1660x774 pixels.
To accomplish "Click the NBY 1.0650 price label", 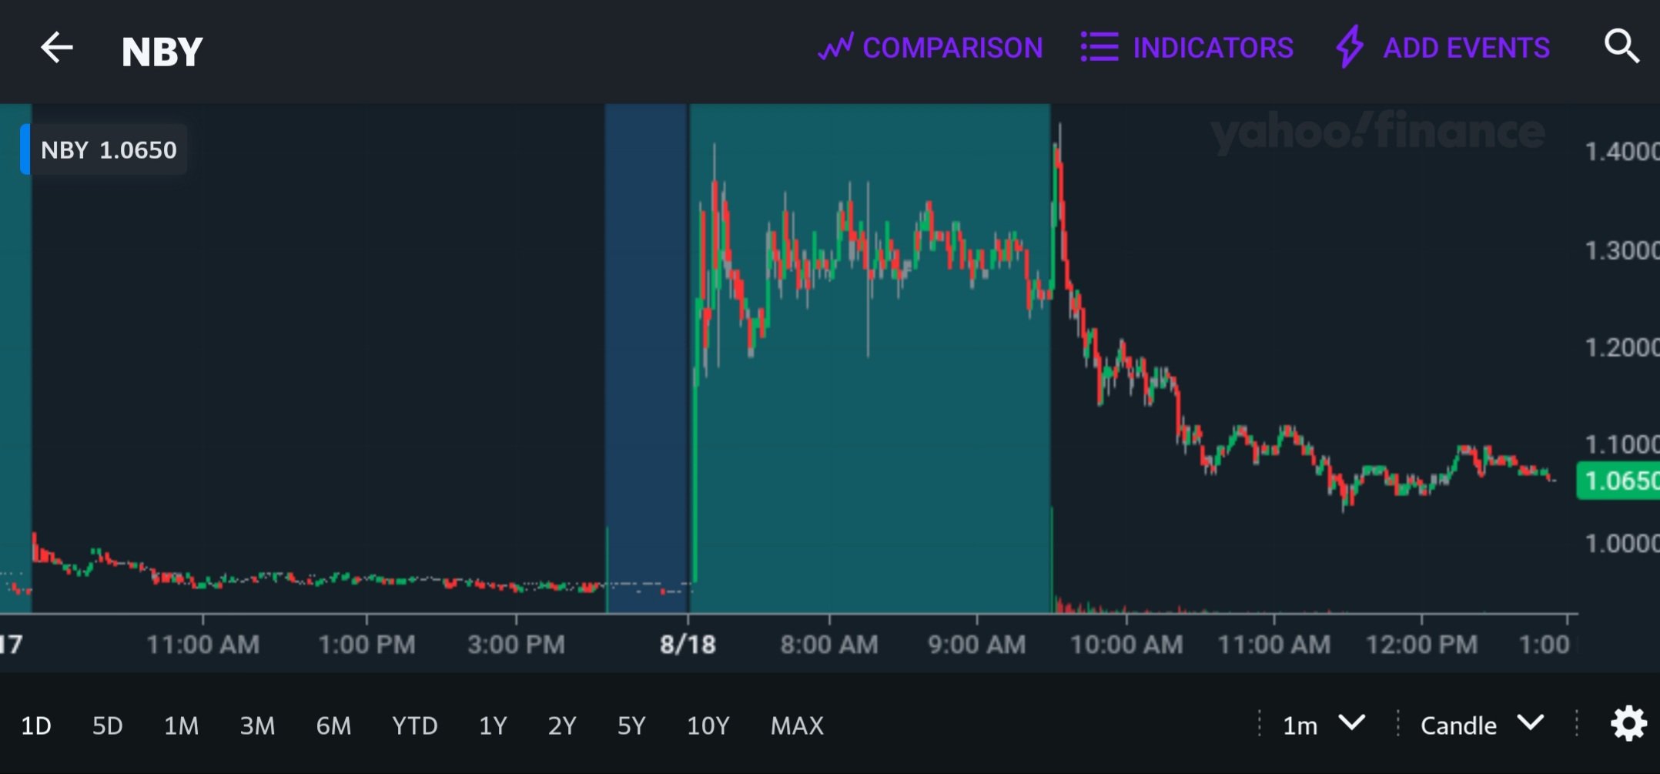I will pyautogui.click(x=105, y=149).
